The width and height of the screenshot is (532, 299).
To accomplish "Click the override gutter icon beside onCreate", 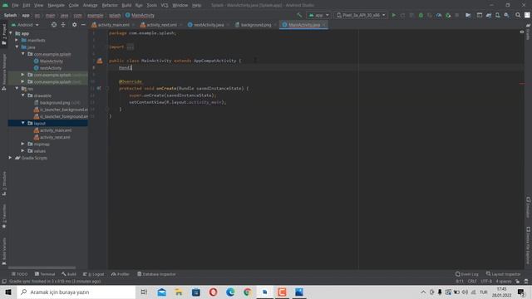I will click(99, 88).
